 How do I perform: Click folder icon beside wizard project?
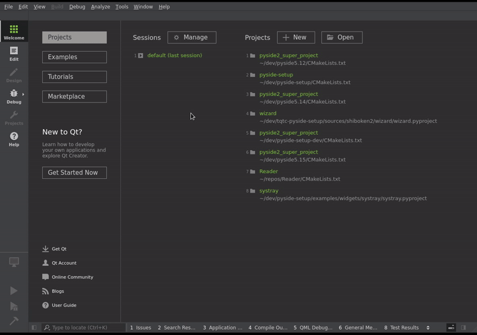click(252, 113)
